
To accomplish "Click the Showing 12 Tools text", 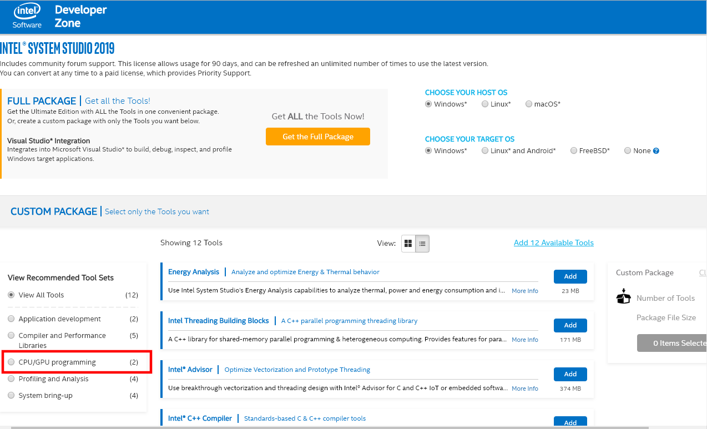I will [191, 243].
